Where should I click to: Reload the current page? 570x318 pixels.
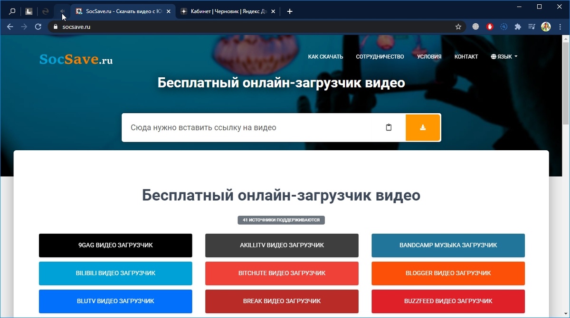[x=38, y=27]
